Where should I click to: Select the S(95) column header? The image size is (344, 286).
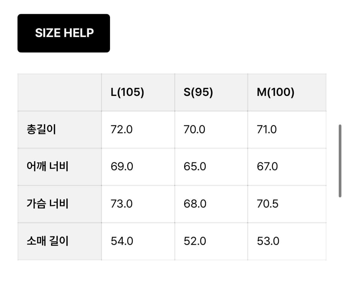(x=198, y=92)
